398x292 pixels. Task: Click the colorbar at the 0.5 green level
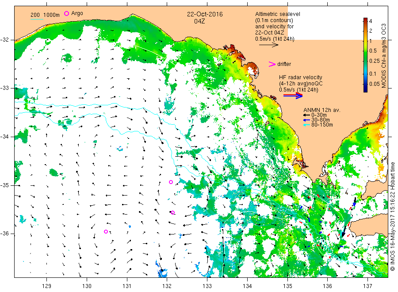(365, 50)
